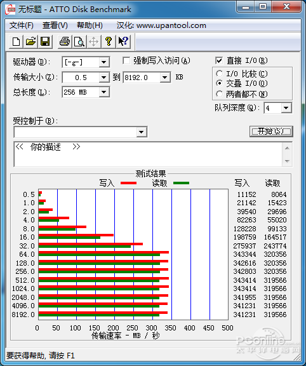This screenshot has height=366, width=306.
Task: Choose the 两者都不 radio option
Action: pyautogui.click(x=219, y=94)
